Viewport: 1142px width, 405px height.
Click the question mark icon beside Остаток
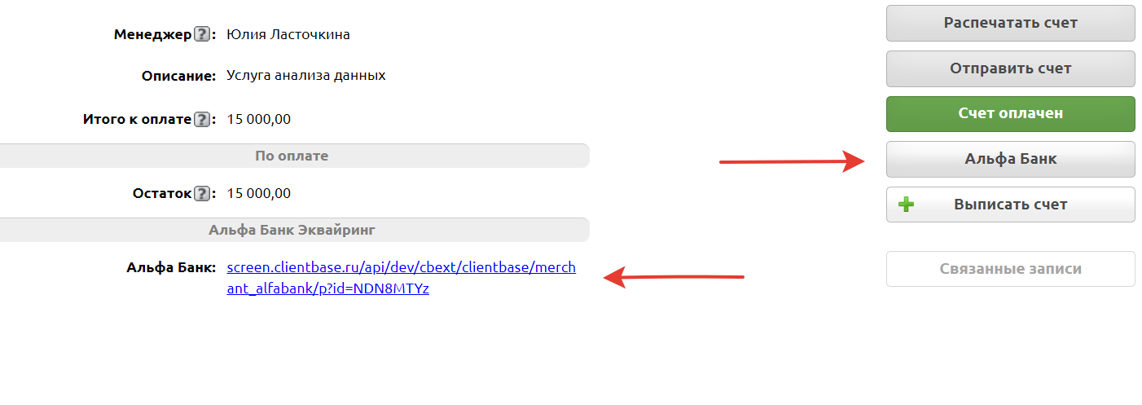point(201,194)
